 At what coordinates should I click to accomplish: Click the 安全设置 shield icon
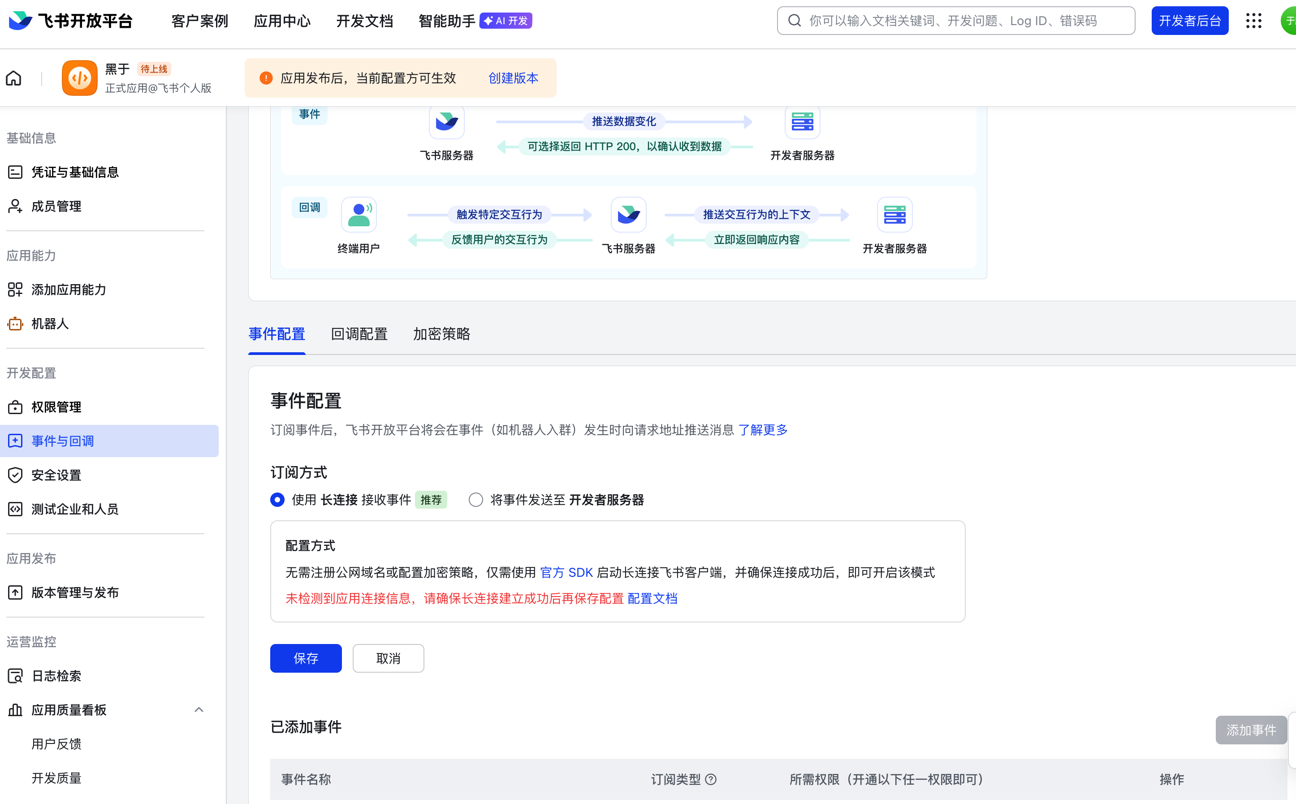click(x=15, y=475)
